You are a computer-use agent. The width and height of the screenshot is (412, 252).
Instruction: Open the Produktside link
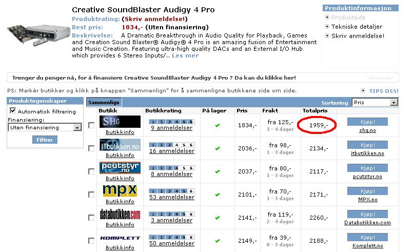[x=348, y=17]
